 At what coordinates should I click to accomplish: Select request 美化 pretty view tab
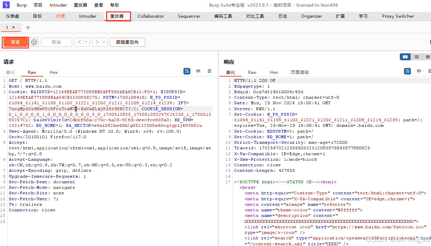[10, 72]
